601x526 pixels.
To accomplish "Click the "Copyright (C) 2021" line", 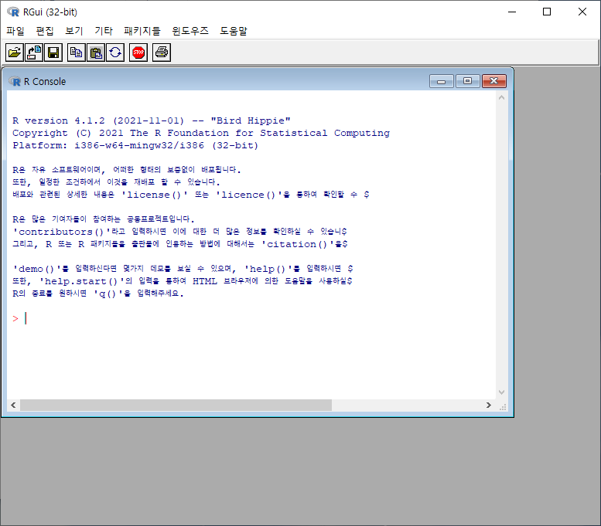I will tap(201, 133).
